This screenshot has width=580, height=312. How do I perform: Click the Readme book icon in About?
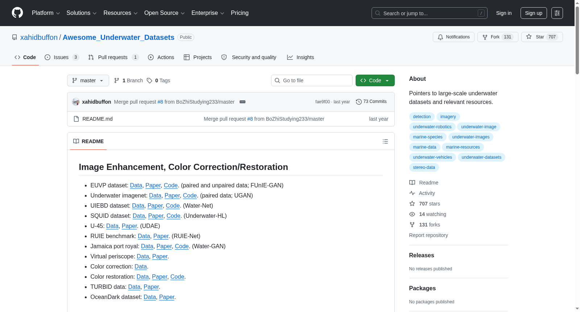pyautogui.click(x=412, y=183)
